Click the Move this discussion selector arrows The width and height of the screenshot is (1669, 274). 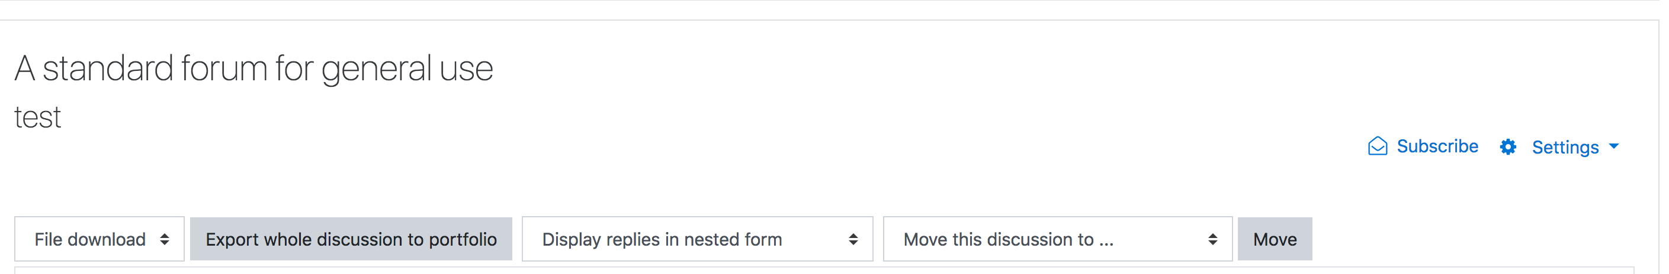coord(1212,239)
